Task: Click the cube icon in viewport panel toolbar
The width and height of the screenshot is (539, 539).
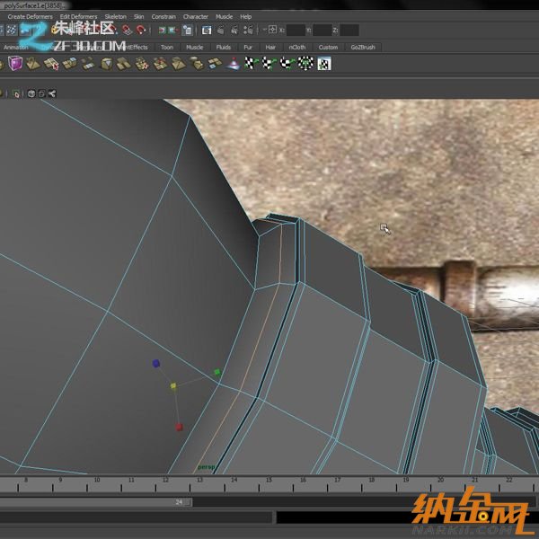Action: [31, 93]
